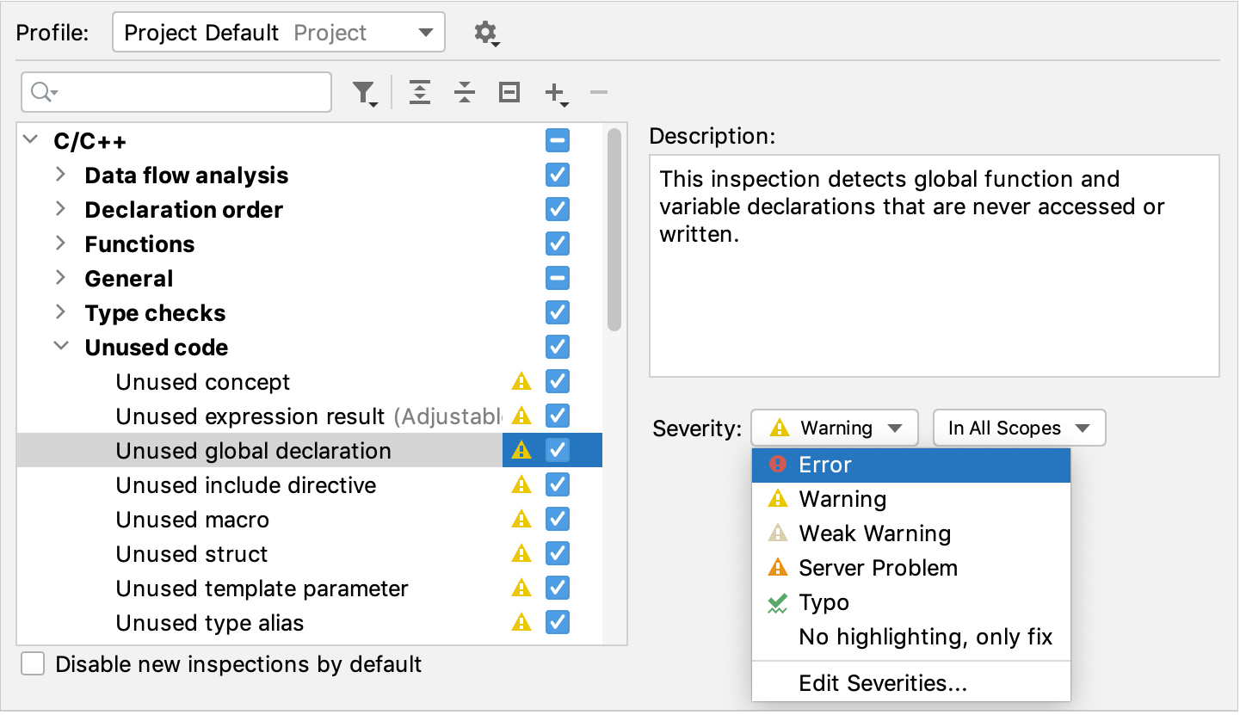
Task: Open the In All Scopes dropdown
Action: point(1019,428)
